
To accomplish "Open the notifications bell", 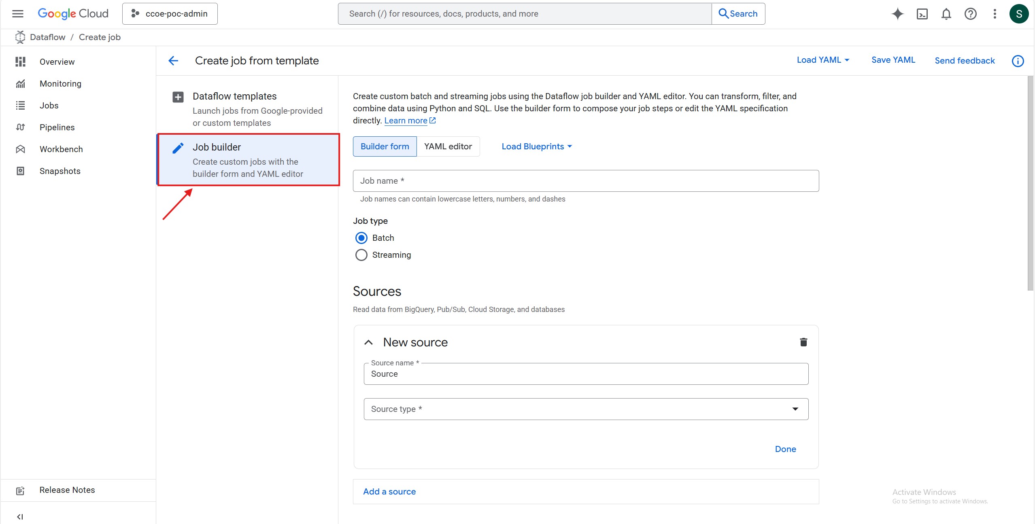I will click(x=946, y=14).
